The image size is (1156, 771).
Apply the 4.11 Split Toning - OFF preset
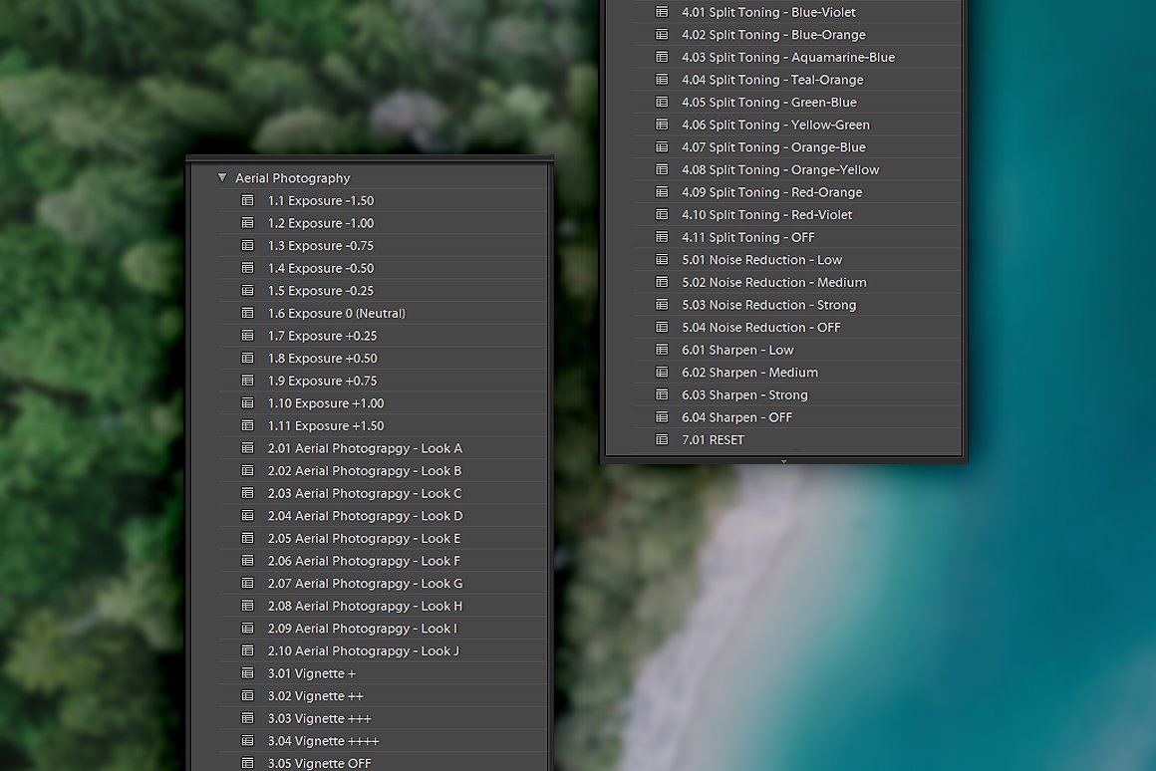747,237
